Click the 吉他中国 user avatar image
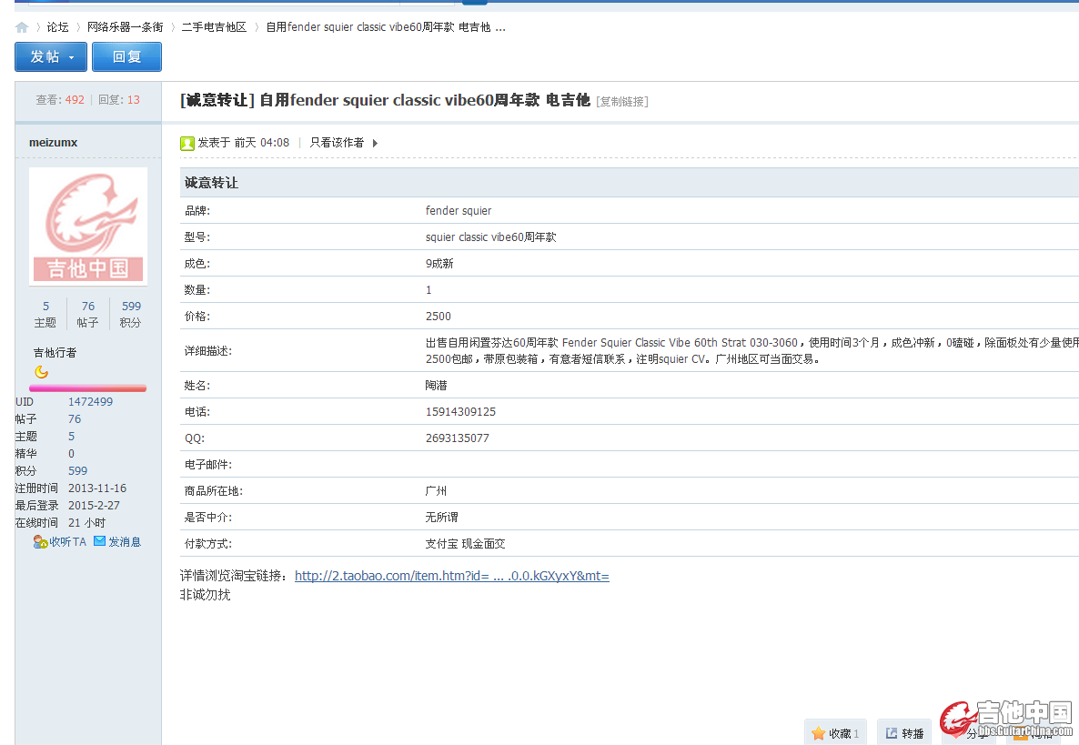Screen dimensions: 1079x745 click(x=88, y=227)
